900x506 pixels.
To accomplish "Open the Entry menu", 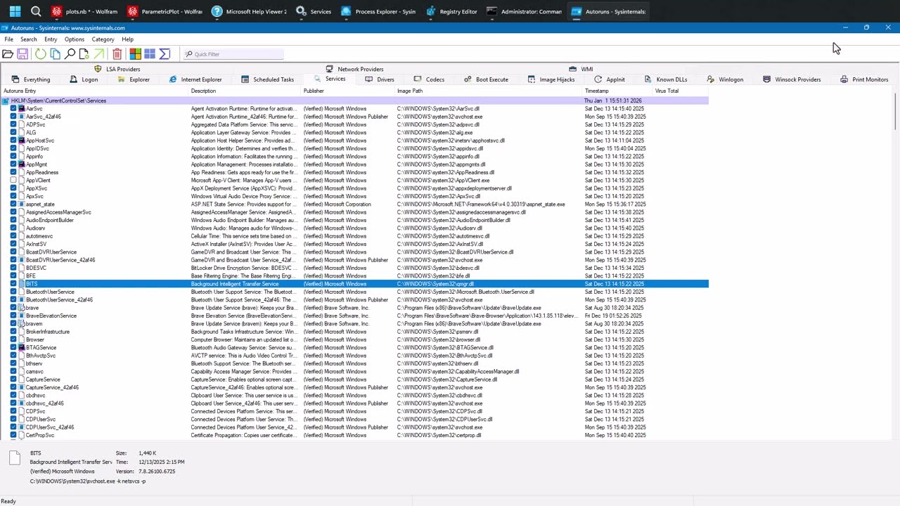I will [x=51, y=39].
